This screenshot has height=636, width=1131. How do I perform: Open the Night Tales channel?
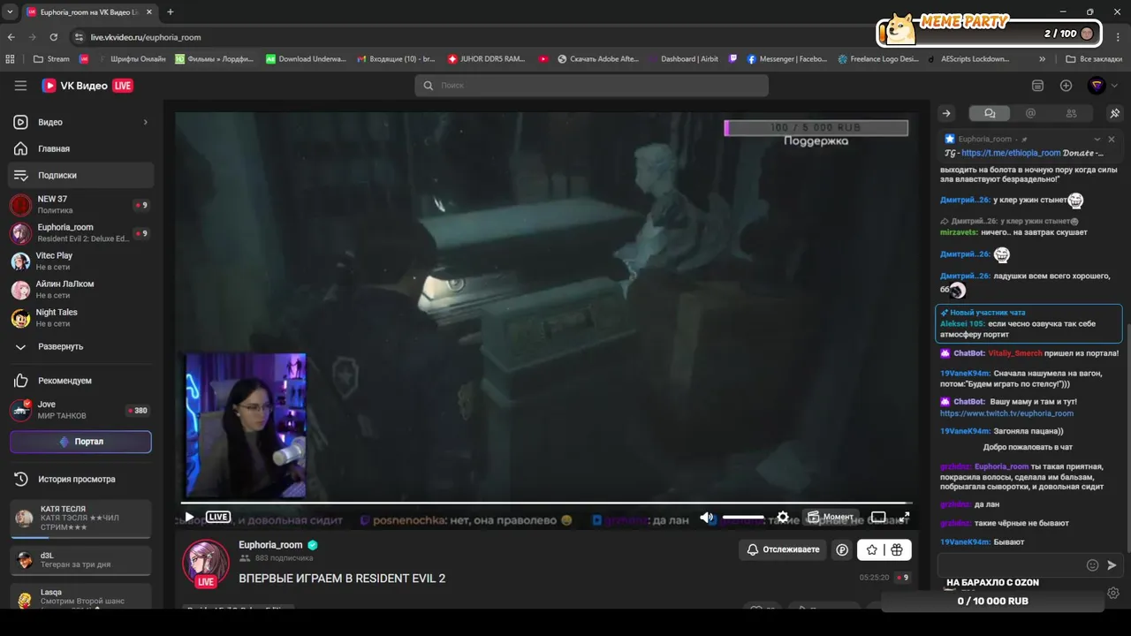tap(80, 318)
